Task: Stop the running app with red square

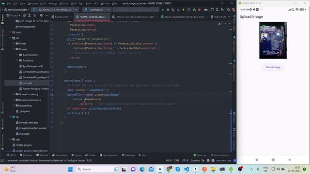Action: point(199,10)
